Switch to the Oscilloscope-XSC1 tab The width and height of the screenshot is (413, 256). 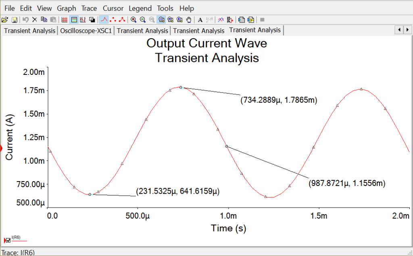(x=86, y=30)
